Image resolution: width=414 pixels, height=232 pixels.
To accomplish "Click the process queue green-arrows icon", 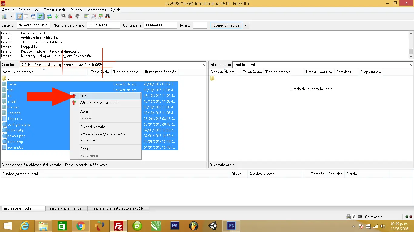I will point(56,16).
